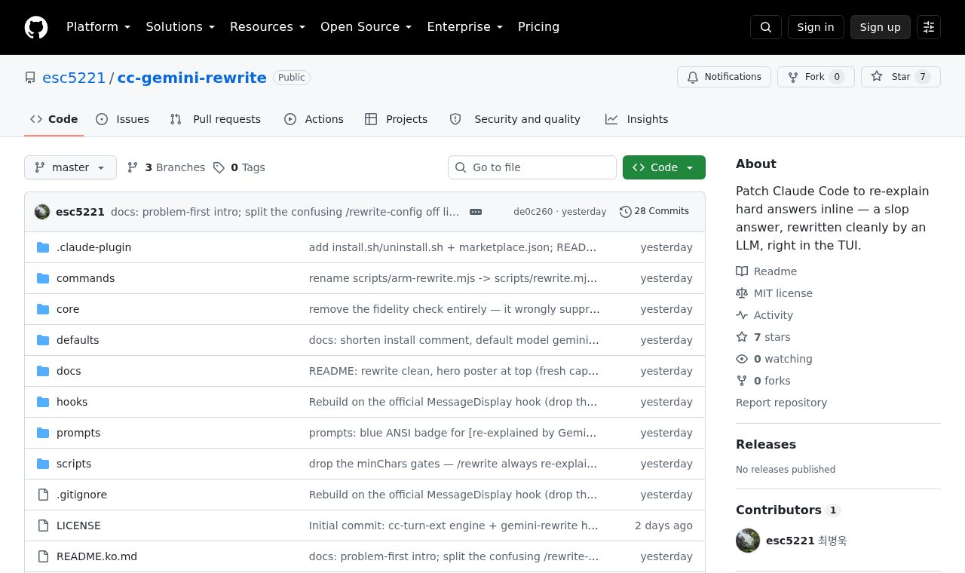Screen dimensions: 965x573
Task: Open the Insights tab
Action: click(x=637, y=119)
